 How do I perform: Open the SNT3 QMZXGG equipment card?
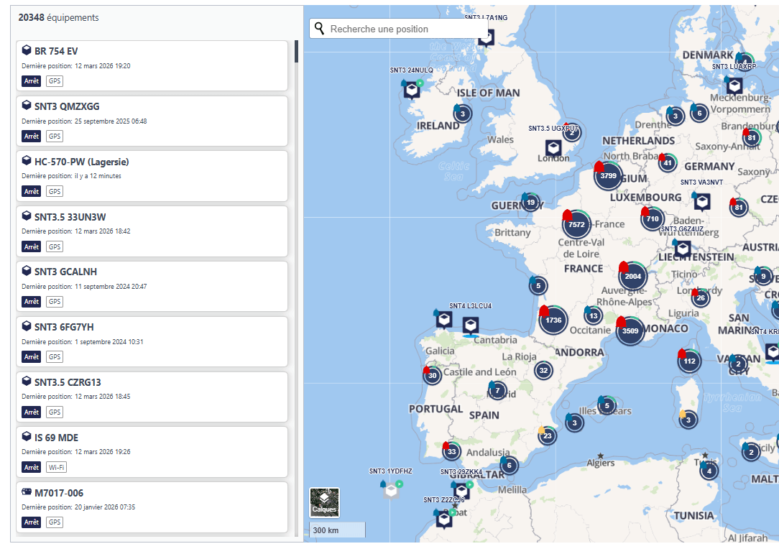(152, 121)
